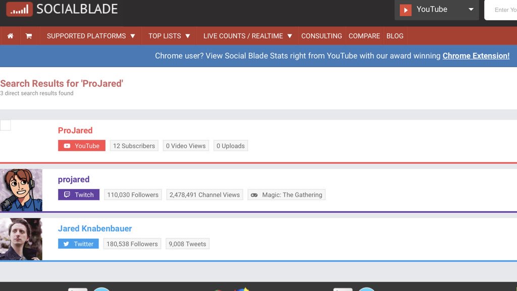Click the projared cartoon avatar thumbnail
The width and height of the screenshot is (517, 291).
point(21,190)
